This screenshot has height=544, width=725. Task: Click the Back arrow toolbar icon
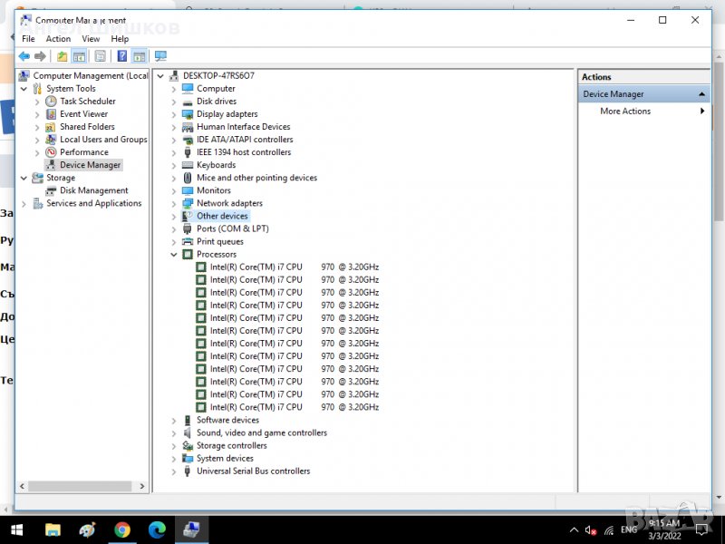24,56
